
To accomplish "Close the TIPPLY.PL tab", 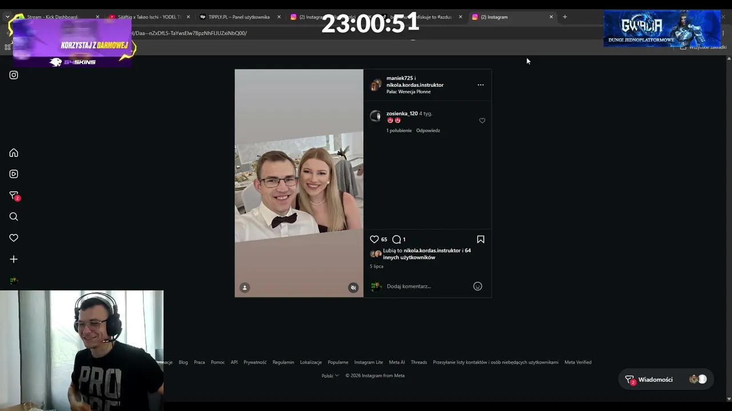I will click(279, 17).
